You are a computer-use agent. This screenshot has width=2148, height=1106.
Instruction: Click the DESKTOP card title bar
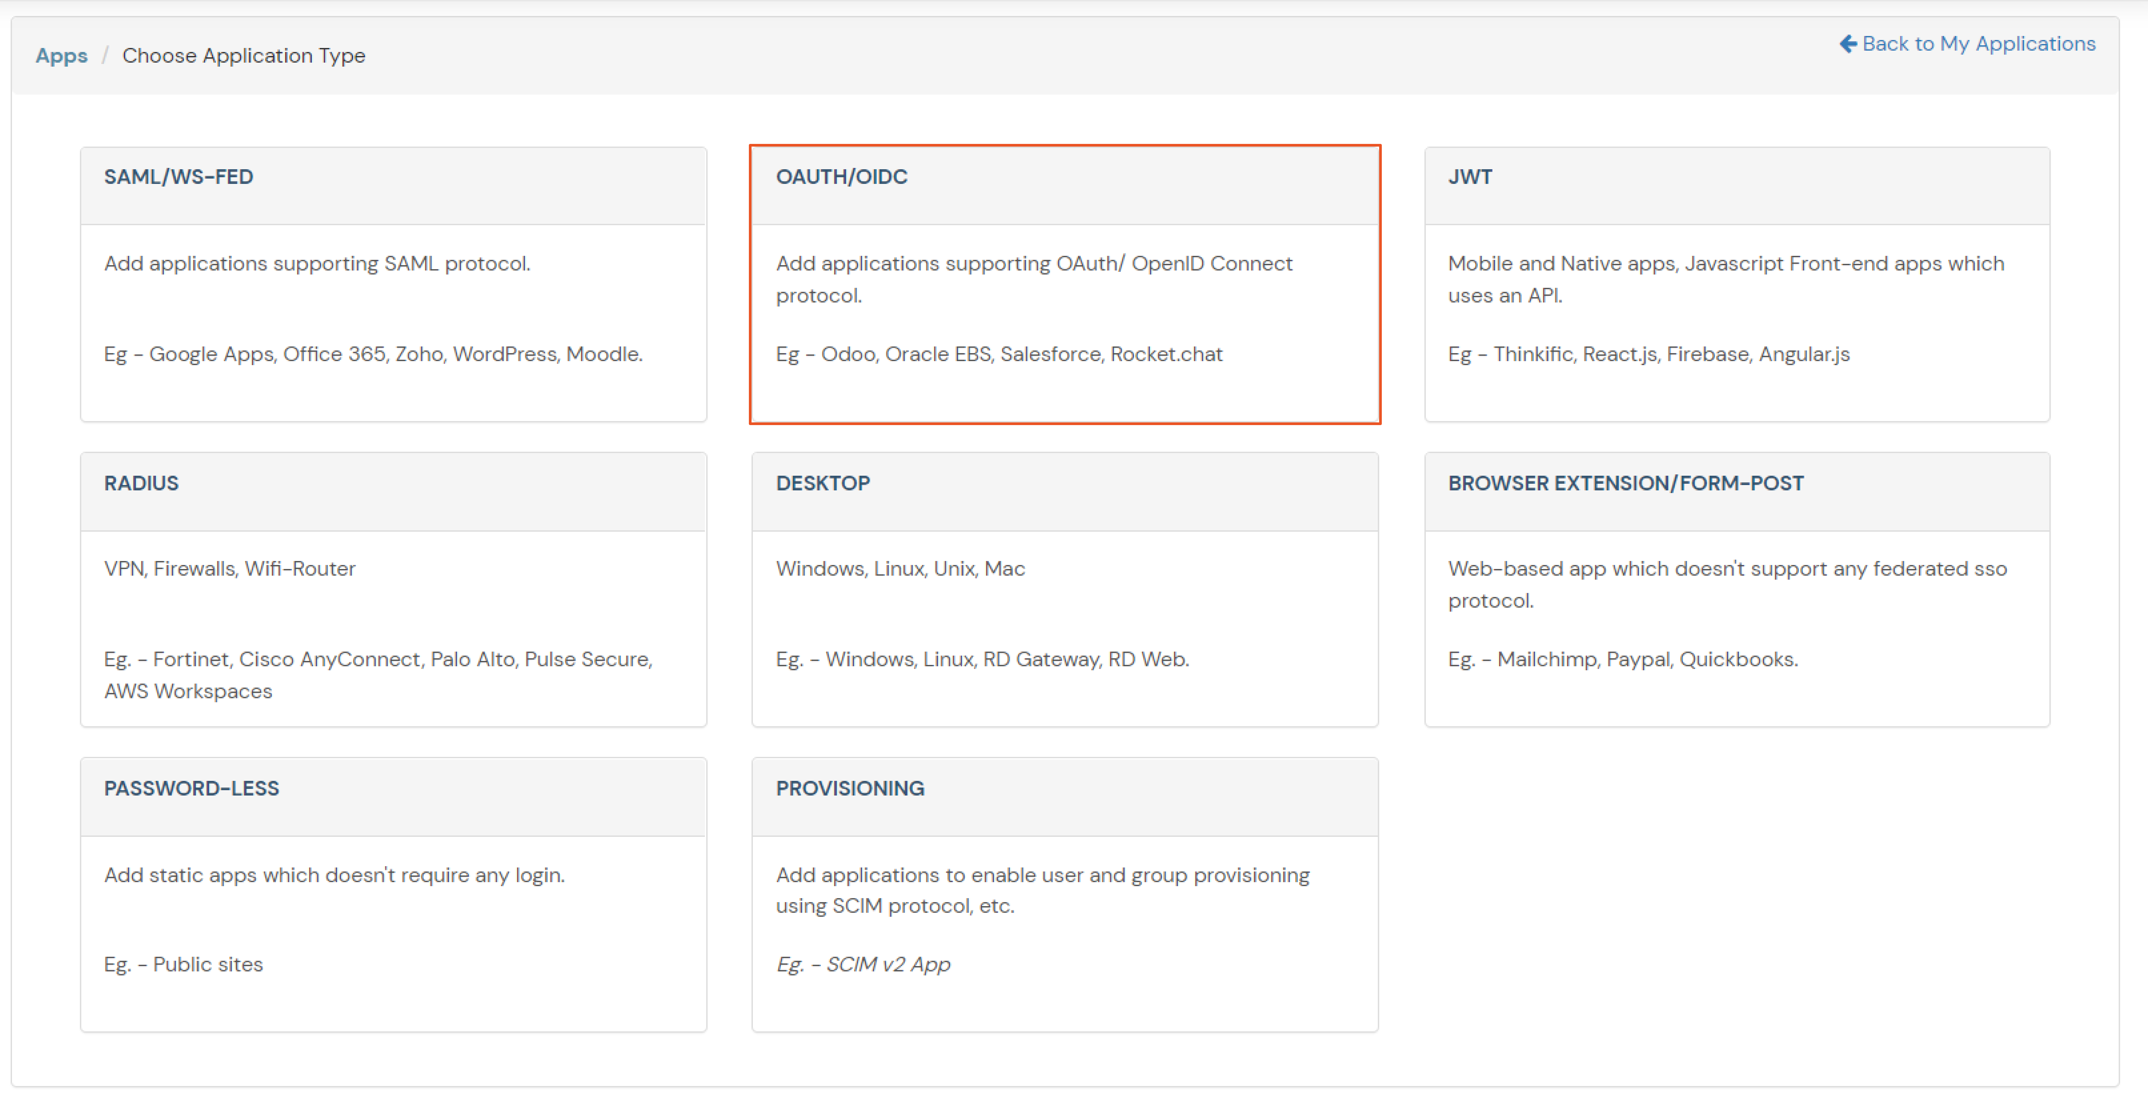823,482
